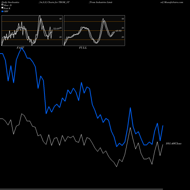Click the FAST stochastic chart thumbnail
Screen dimensions: 190x190
[x=32, y=30]
